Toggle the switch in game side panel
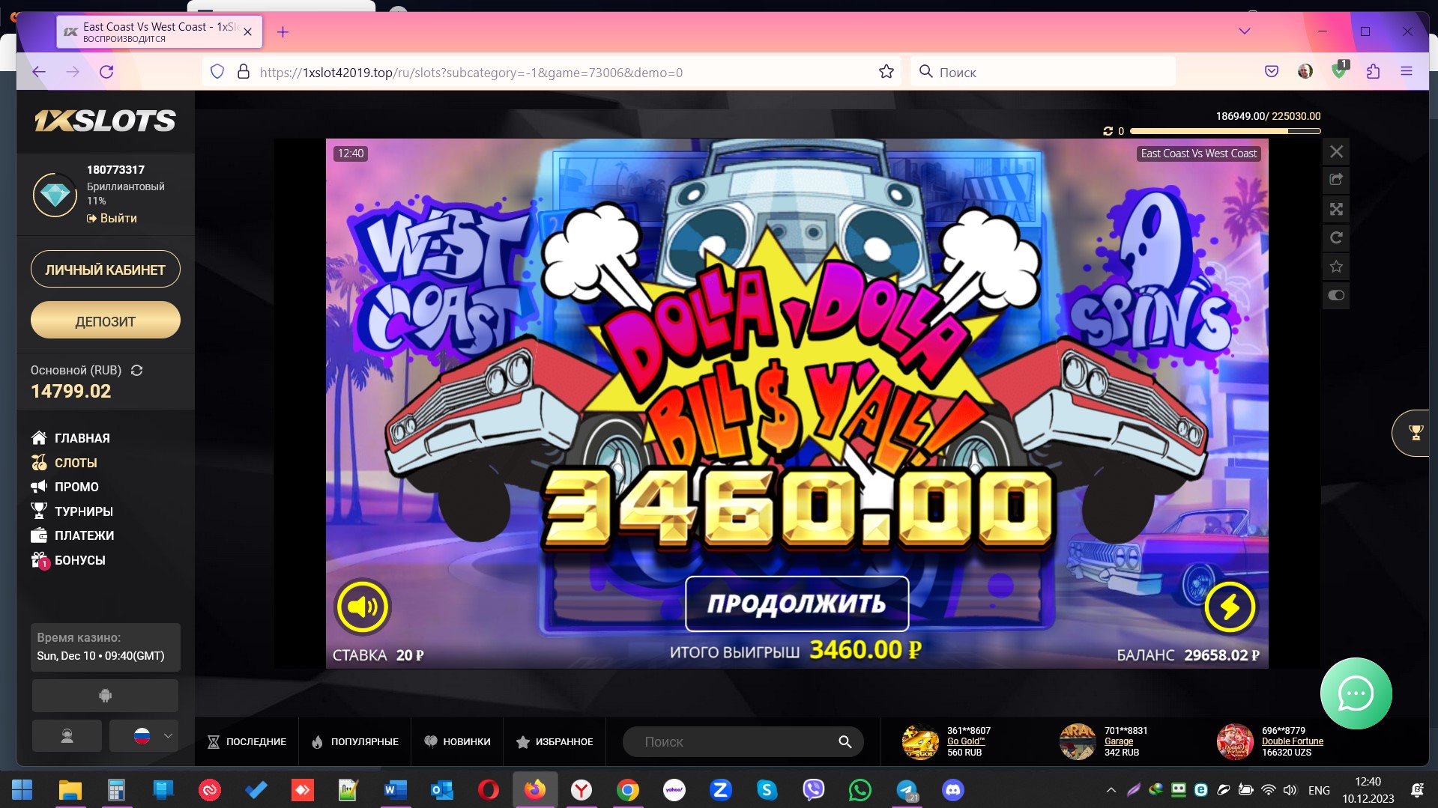The image size is (1438, 808). pyautogui.click(x=1336, y=295)
